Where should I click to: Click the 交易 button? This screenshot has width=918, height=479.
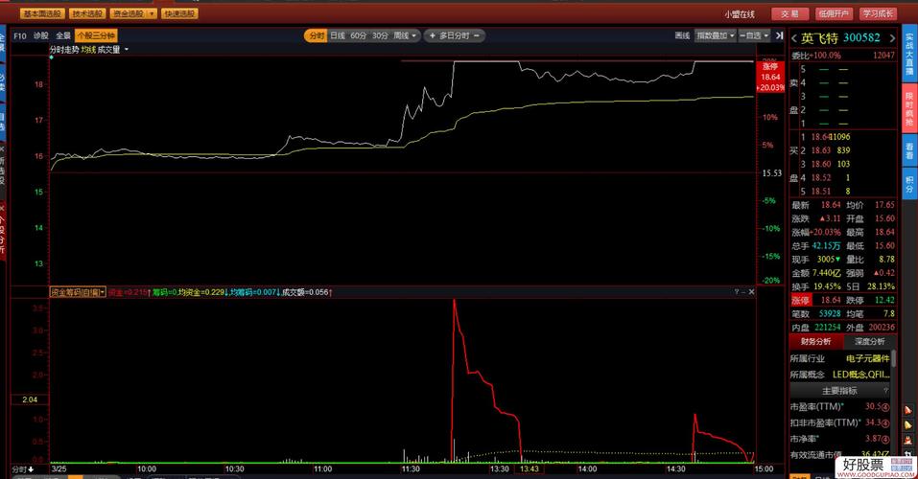tap(789, 13)
